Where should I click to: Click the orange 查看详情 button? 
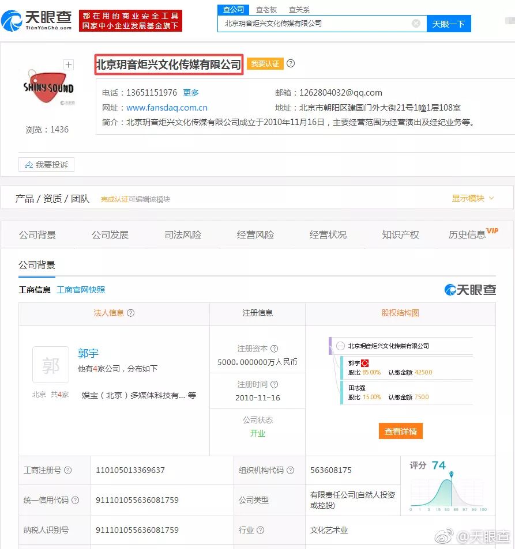tap(401, 431)
